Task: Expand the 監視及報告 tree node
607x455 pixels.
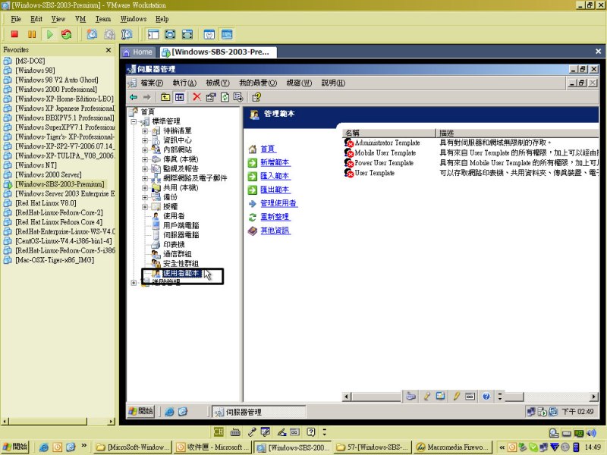Action: coord(145,168)
